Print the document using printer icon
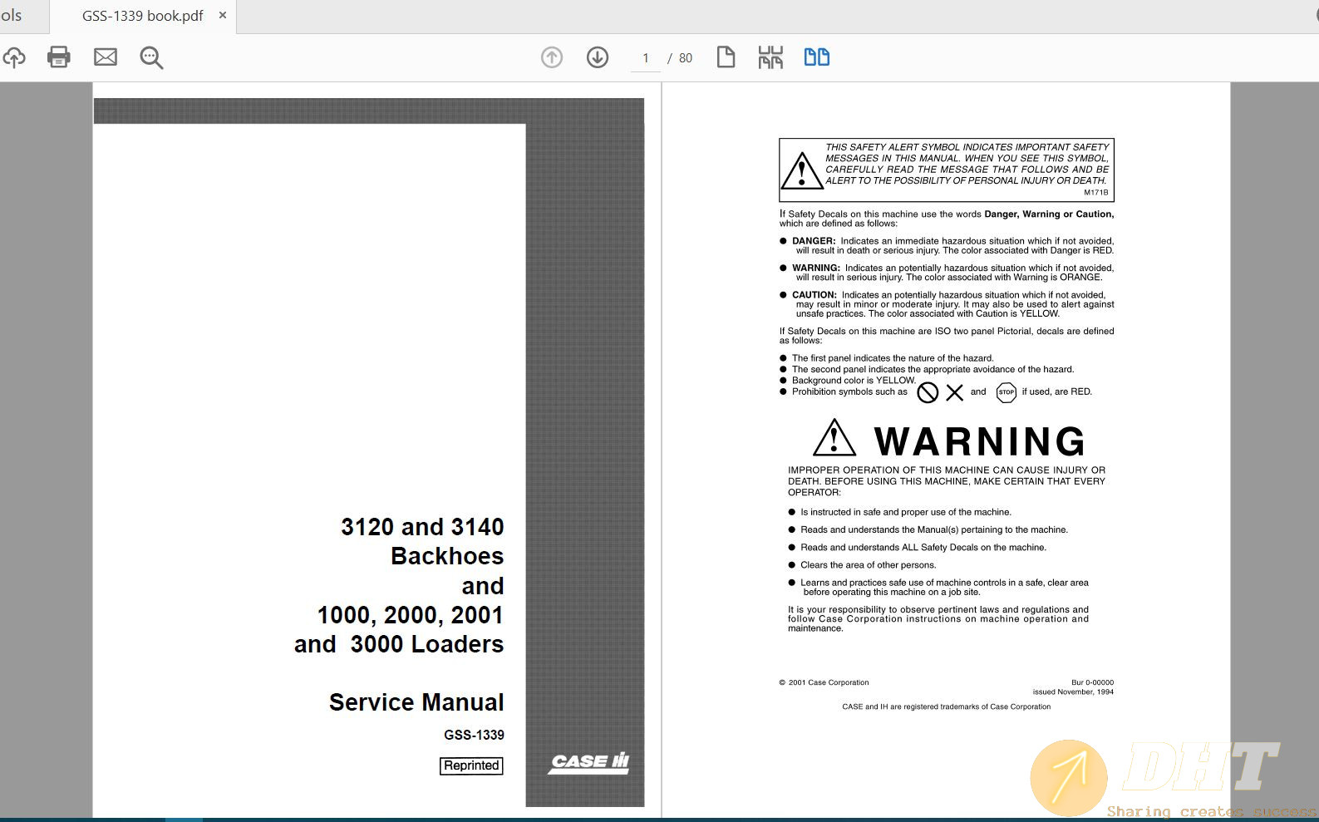Viewport: 1319px width, 822px height. click(59, 57)
